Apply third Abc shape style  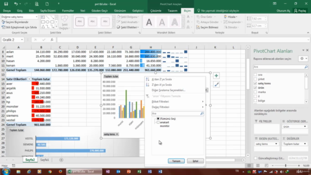pyautogui.click(x=105, y=21)
